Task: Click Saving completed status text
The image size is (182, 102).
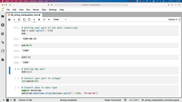Action: point(68,100)
